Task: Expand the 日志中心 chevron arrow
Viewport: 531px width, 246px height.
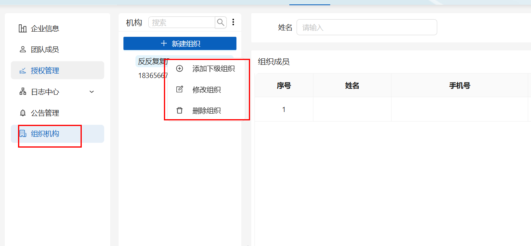Action: tap(92, 92)
